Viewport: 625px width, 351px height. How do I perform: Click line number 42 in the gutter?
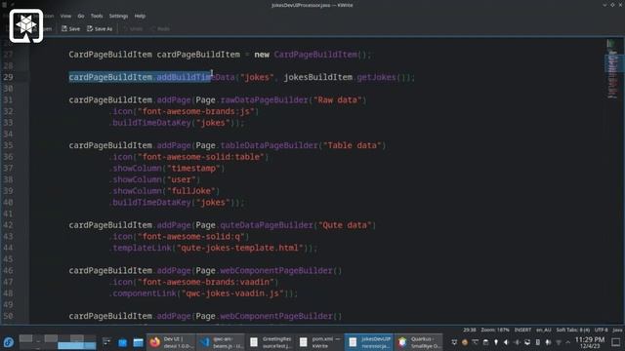coord(9,225)
